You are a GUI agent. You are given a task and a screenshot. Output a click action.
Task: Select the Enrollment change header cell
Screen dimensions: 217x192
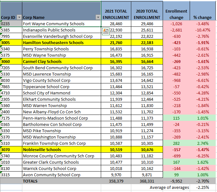click(x=176, y=11)
